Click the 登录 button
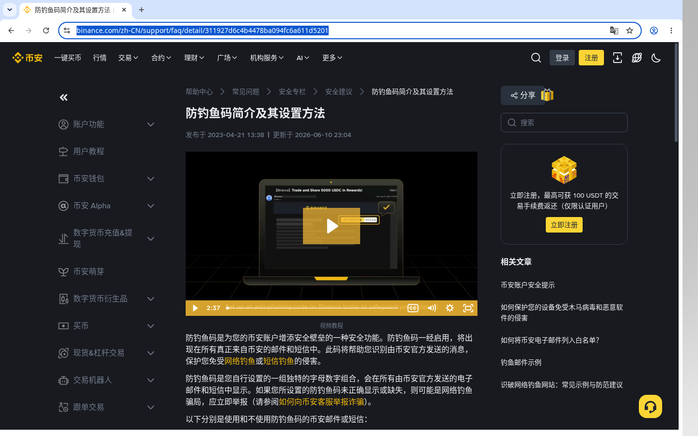 pos(562,58)
